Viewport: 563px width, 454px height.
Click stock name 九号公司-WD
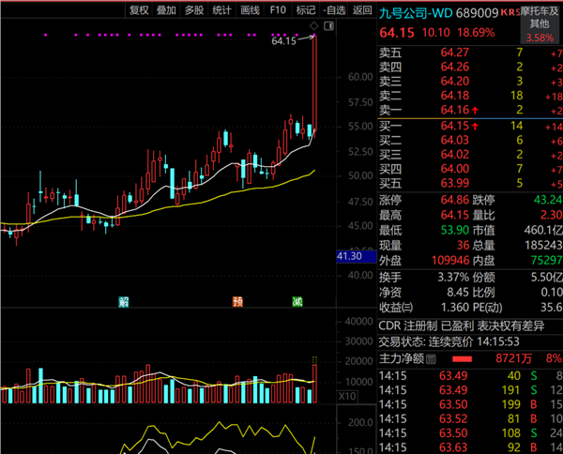416,13
